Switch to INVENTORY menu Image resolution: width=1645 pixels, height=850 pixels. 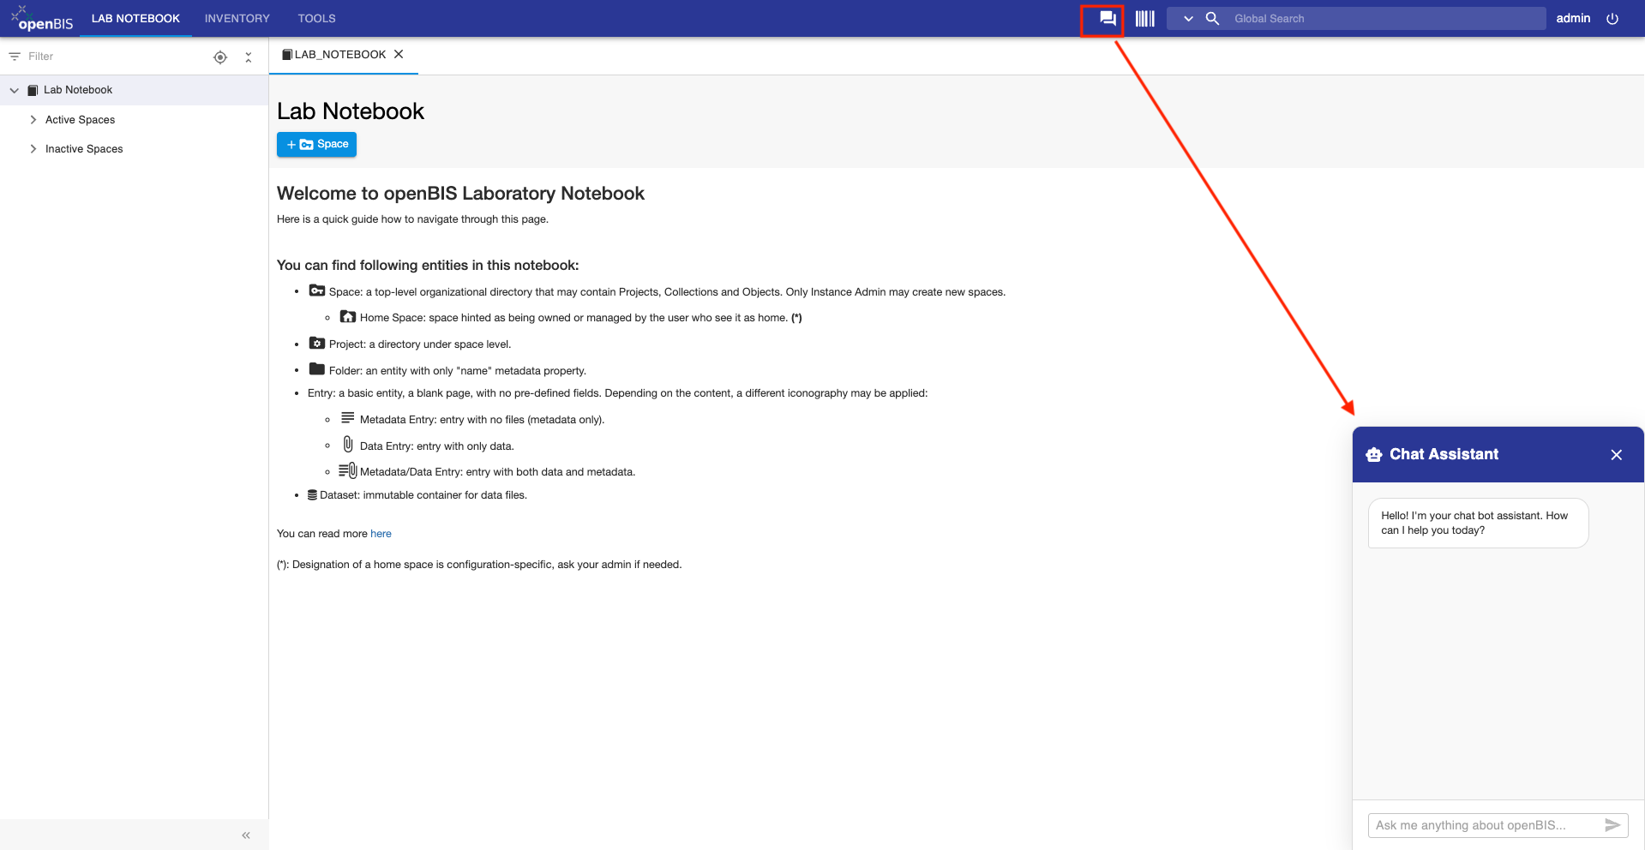point(237,18)
